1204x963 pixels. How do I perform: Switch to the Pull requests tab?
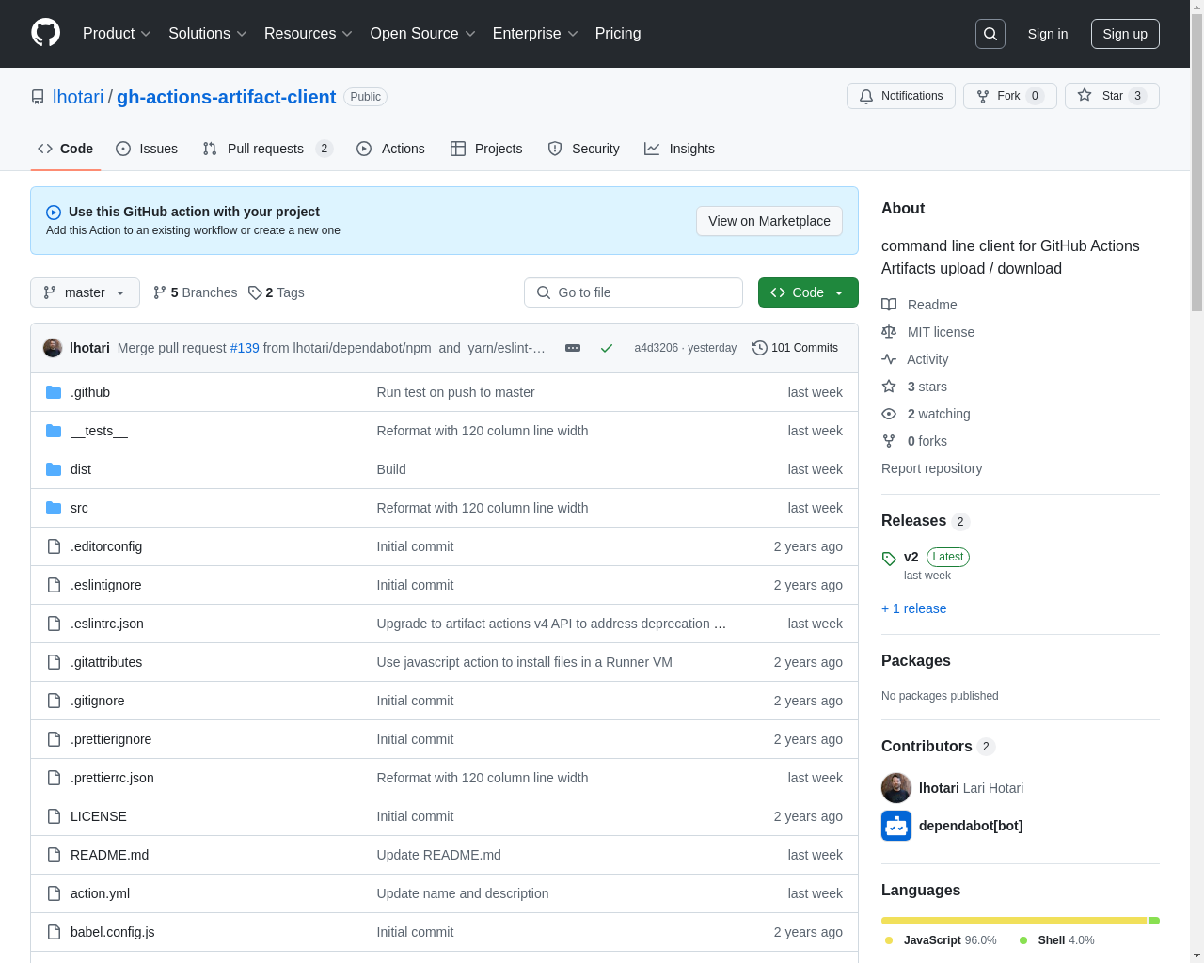coord(268,149)
